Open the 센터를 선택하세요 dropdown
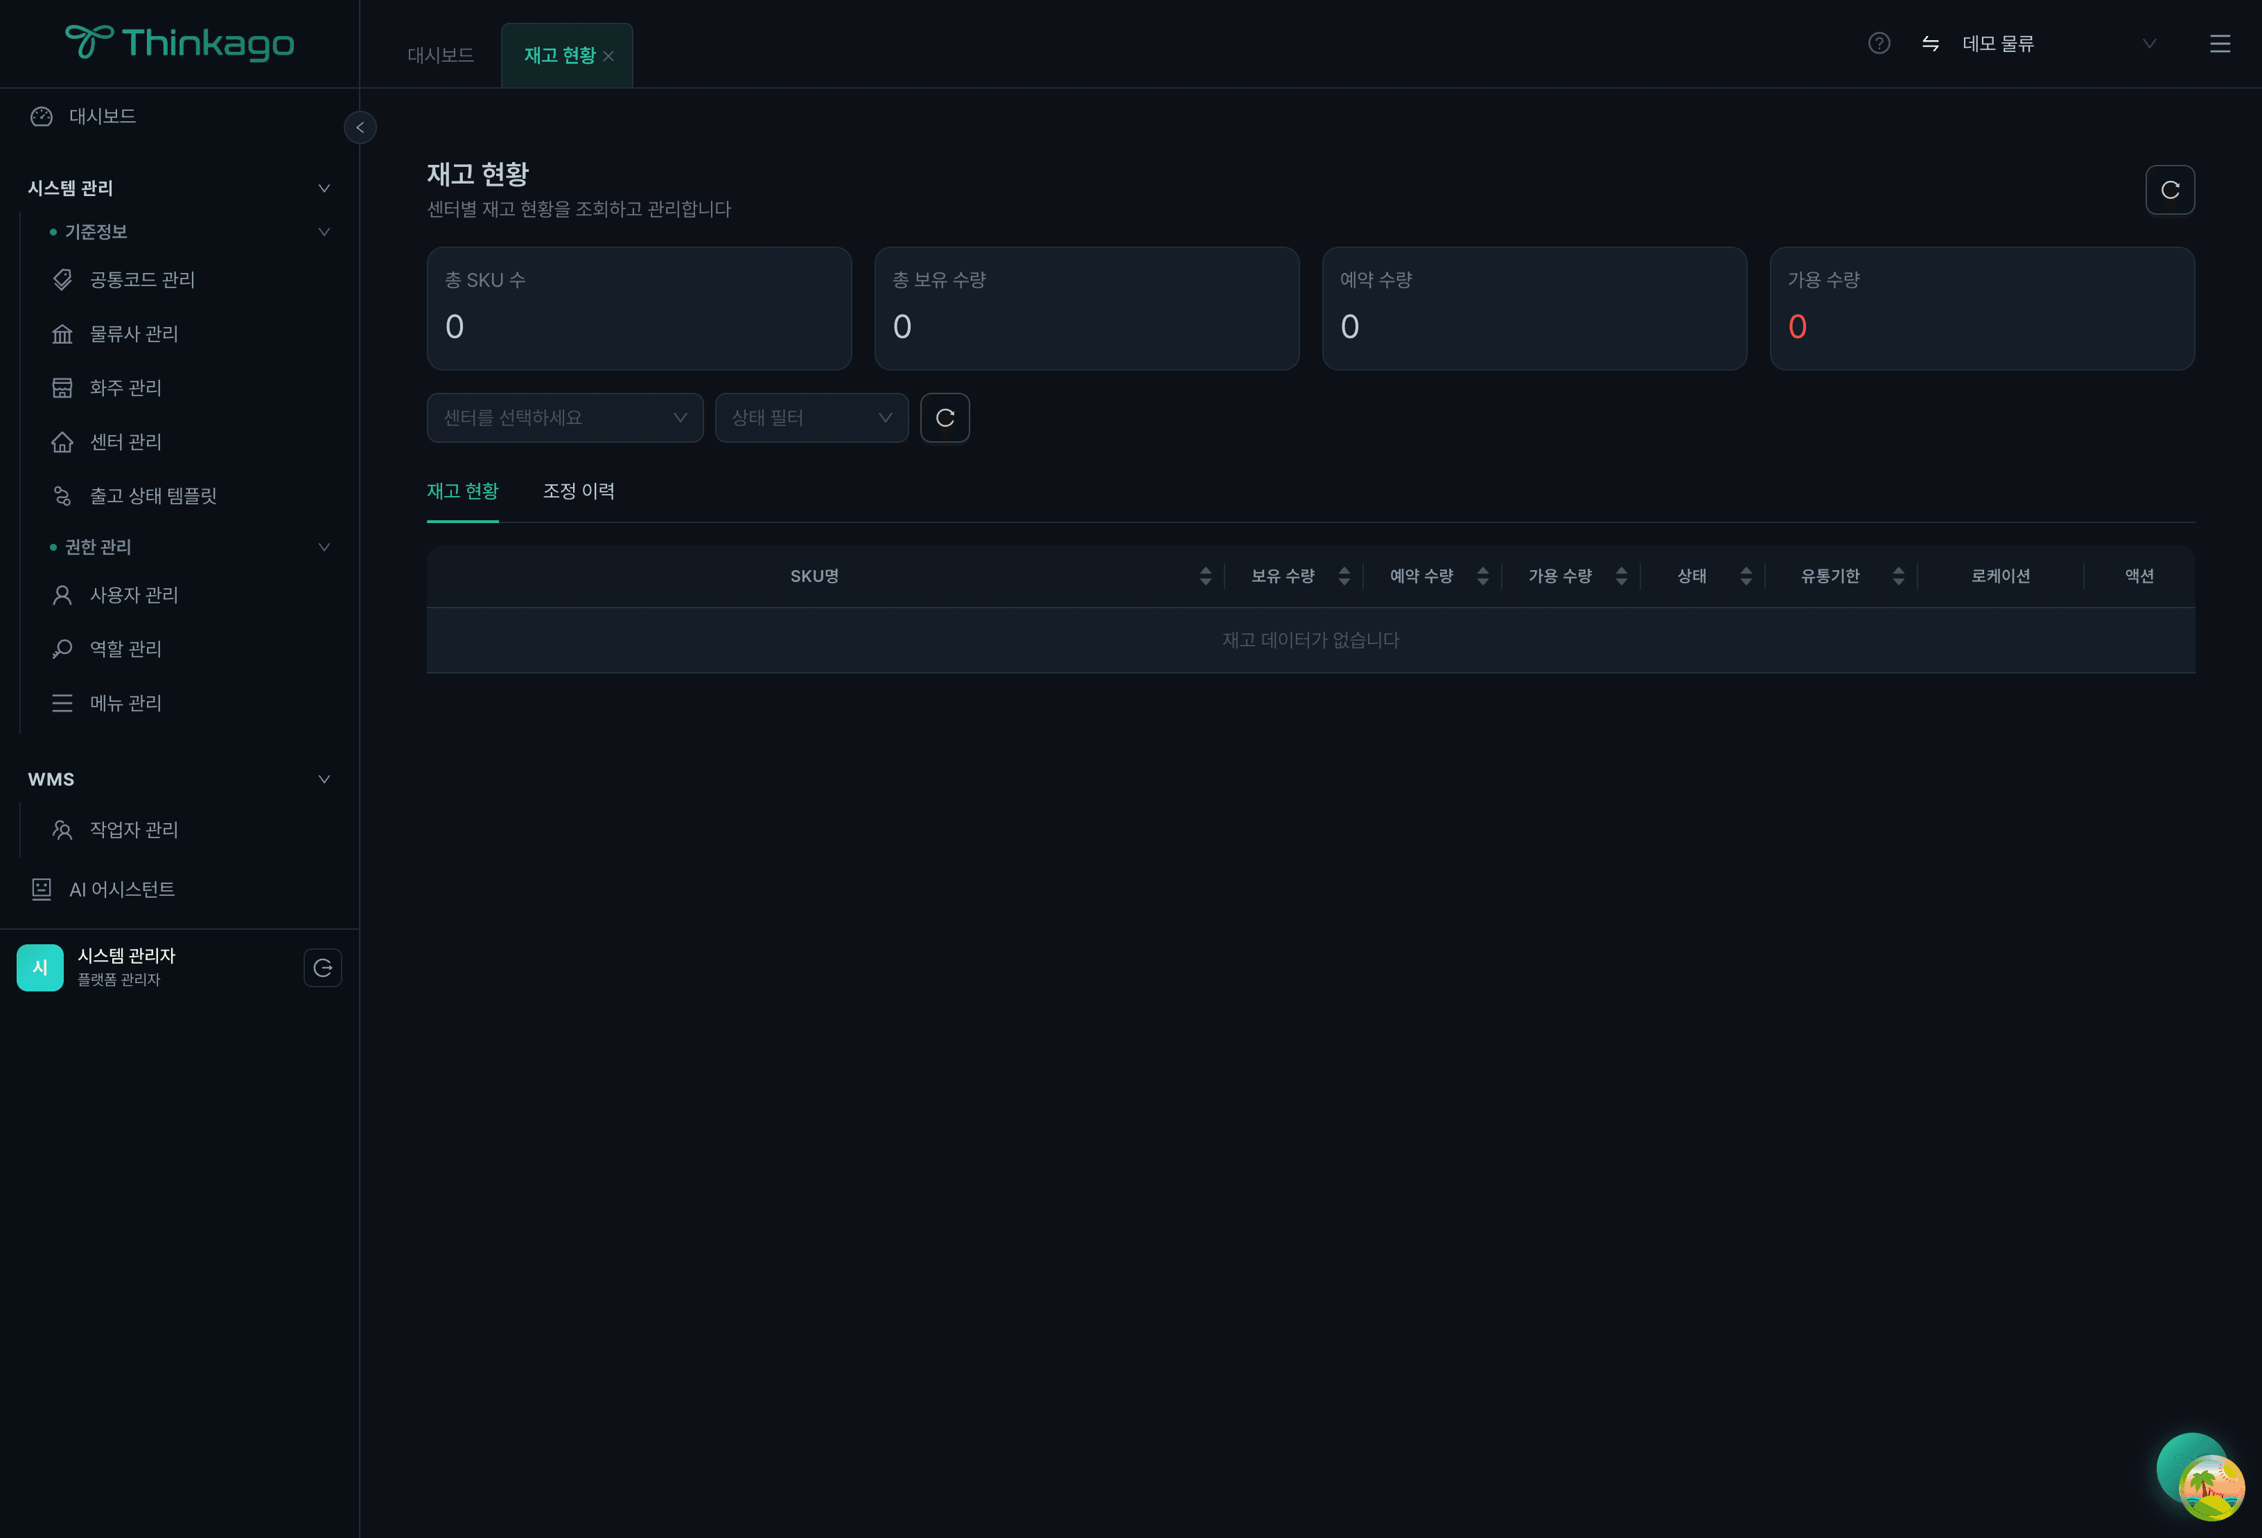Image resolution: width=2262 pixels, height=1538 pixels. (565, 418)
